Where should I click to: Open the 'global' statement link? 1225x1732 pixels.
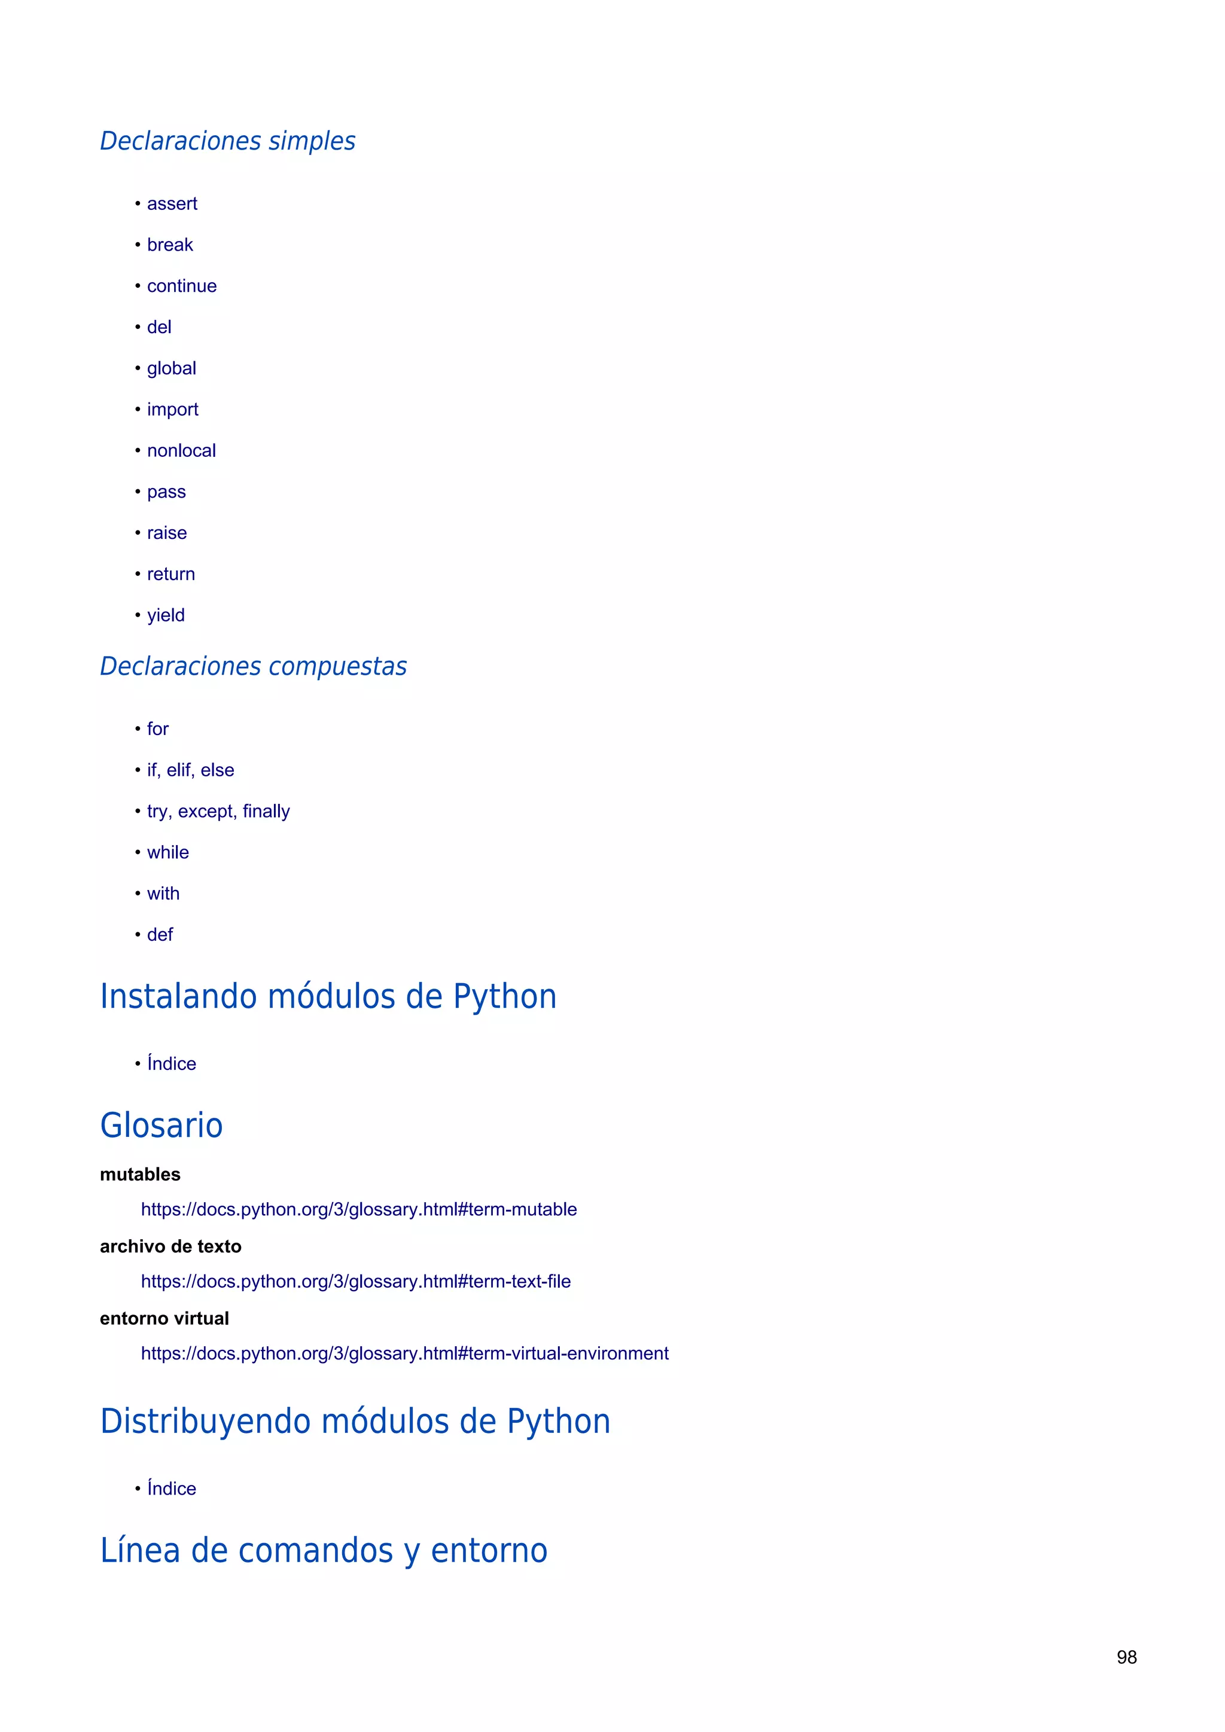point(171,369)
